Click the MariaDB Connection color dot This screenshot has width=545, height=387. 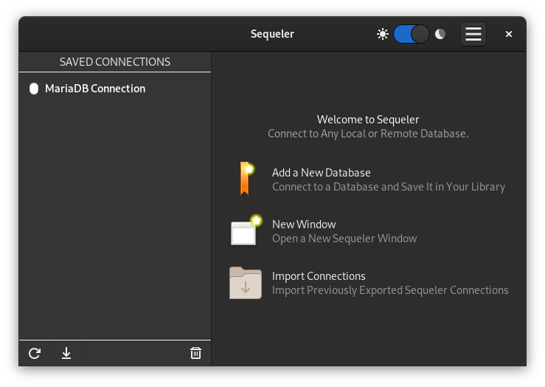pyautogui.click(x=34, y=89)
